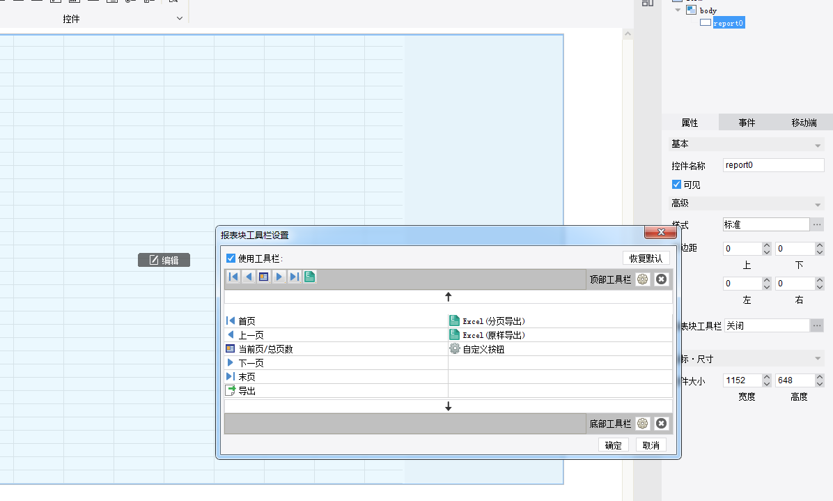Collapse the 基本 section

point(818,145)
